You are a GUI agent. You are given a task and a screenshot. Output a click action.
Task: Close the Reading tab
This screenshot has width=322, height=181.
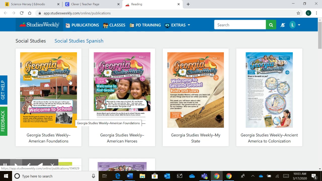click(179, 4)
